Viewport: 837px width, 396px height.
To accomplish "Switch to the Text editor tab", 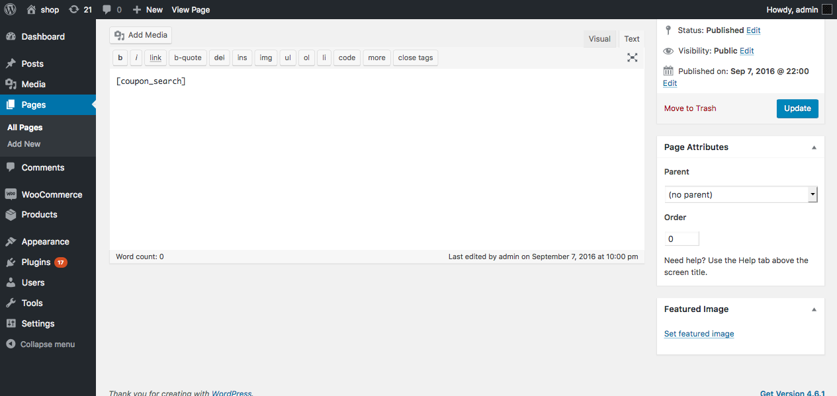I will 632,38.
